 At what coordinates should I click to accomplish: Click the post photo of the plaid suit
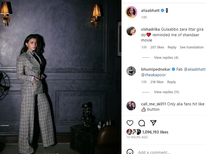pyautogui.click(x=61, y=77)
